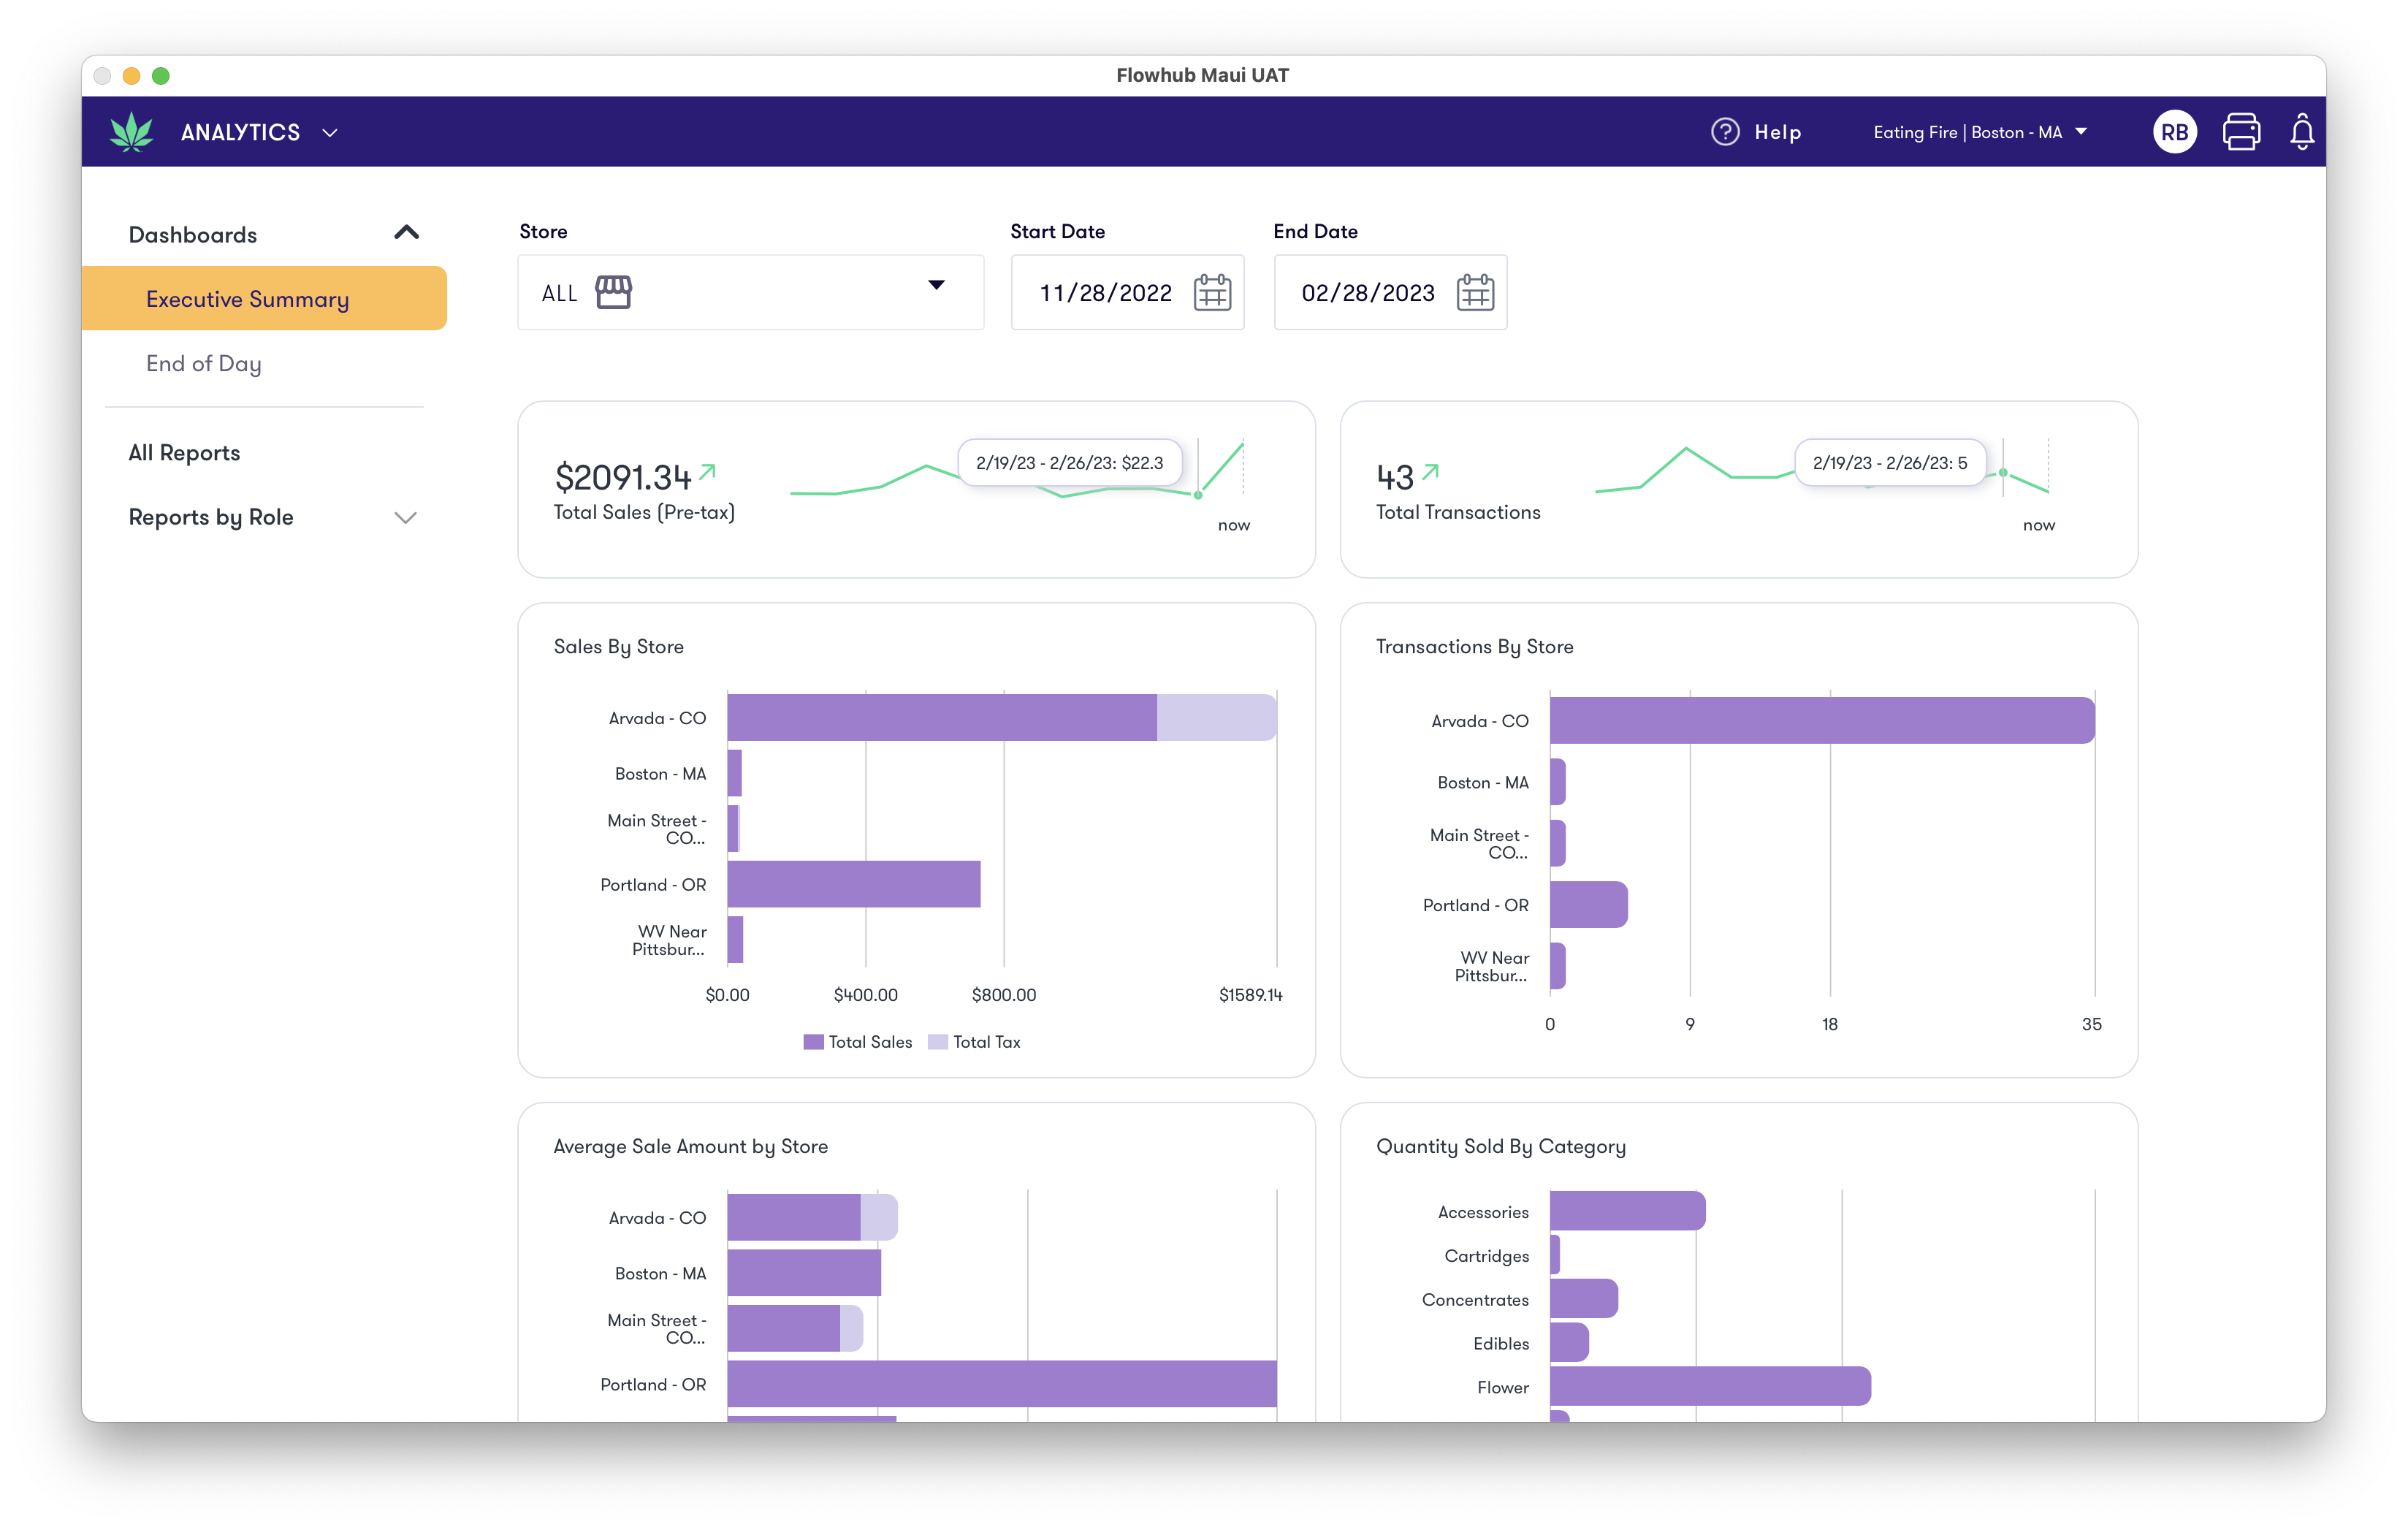The image size is (2408, 1530).
Task: Click the Total Transactions label
Action: (x=1458, y=512)
